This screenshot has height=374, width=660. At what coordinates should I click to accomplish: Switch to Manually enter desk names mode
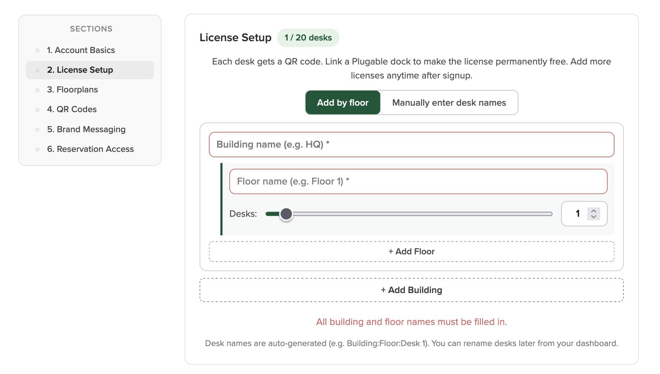(x=449, y=102)
